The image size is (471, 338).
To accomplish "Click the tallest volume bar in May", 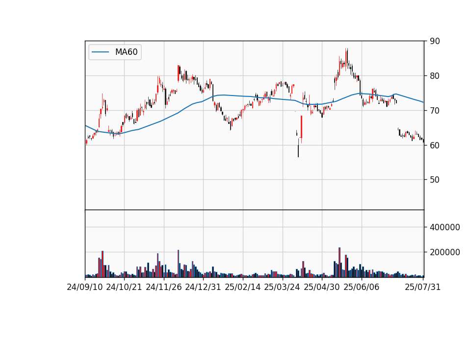I will tap(340, 262).
